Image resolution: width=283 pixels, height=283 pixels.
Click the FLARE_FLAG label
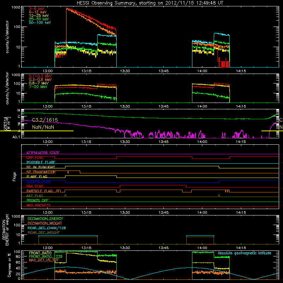37,177
